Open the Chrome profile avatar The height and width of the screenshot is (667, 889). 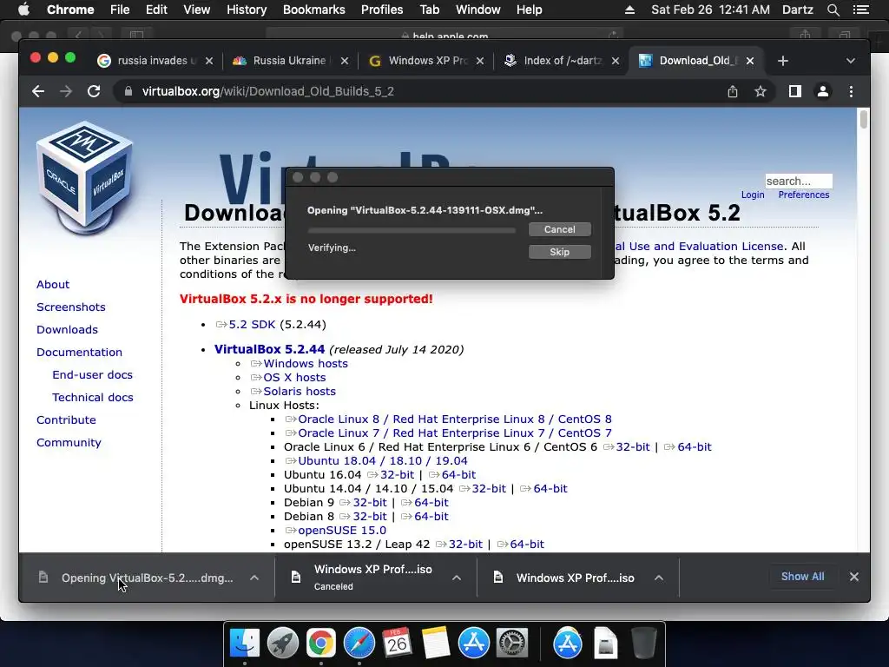point(823,91)
